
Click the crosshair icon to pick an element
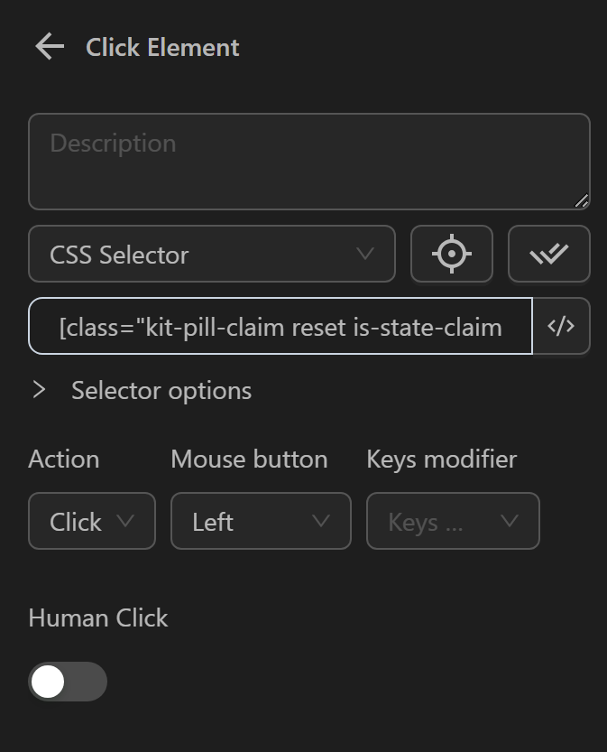click(451, 254)
